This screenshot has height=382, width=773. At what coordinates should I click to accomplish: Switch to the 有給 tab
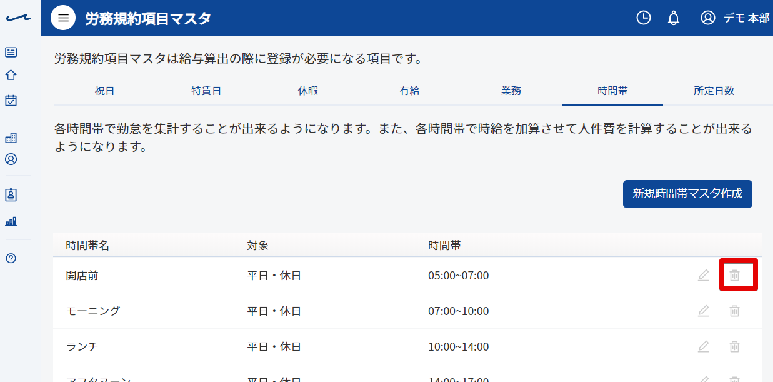pyautogui.click(x=409, y=91)
